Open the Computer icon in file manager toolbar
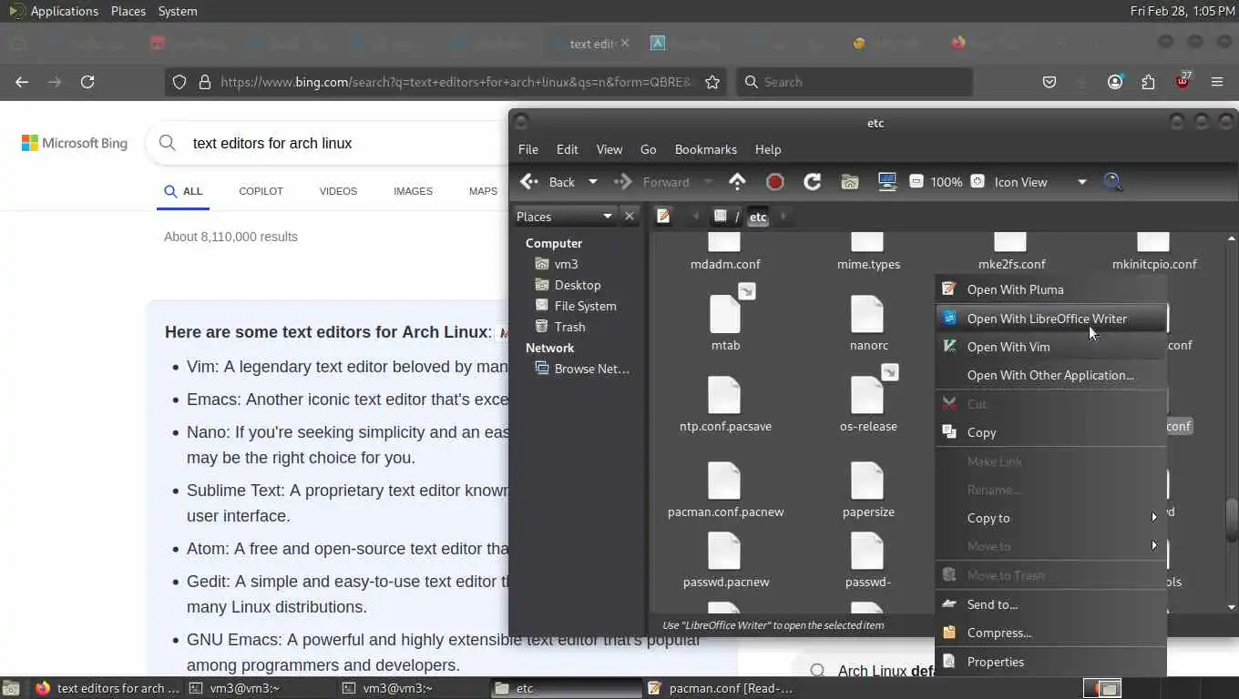Image resolution: width=1239 pixels, height=699 pixels. (x=887, y=182)
